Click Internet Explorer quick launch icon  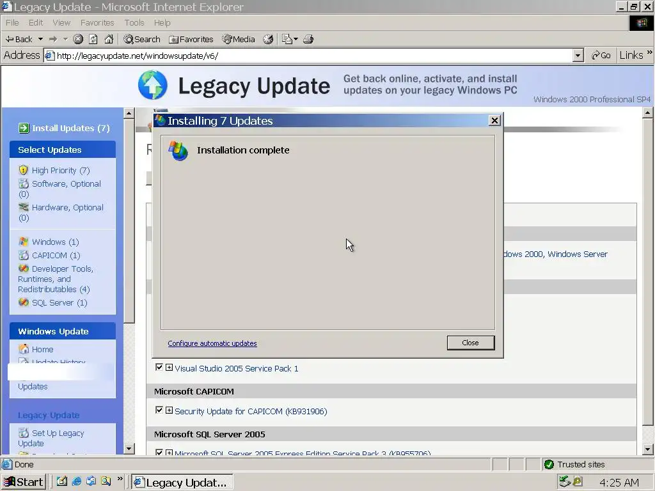[x=77, y=481]
